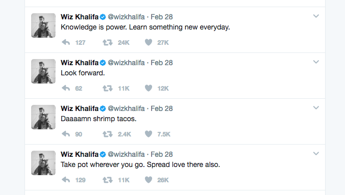The height and width of the screenshot is (195, 345).
Task: Reply to the "Knowledge is power" tweet
Action: 66,42
